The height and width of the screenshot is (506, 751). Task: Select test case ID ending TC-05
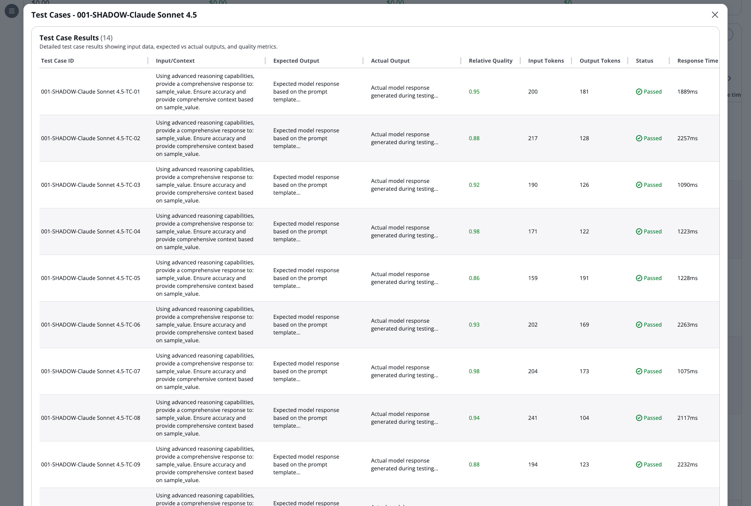(90, 278)
